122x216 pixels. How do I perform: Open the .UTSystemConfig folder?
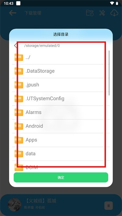(x=61, y=99)
